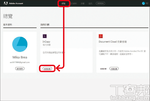Click the Acrobat Document Cloud icon
This screenshot has height=101, width=150.
point(101,36)
